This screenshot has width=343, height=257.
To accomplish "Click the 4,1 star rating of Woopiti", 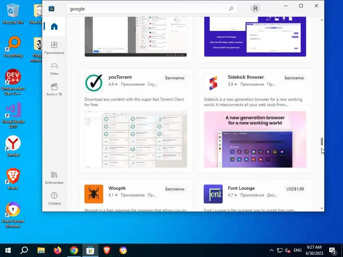I will [x=113, y=195].
